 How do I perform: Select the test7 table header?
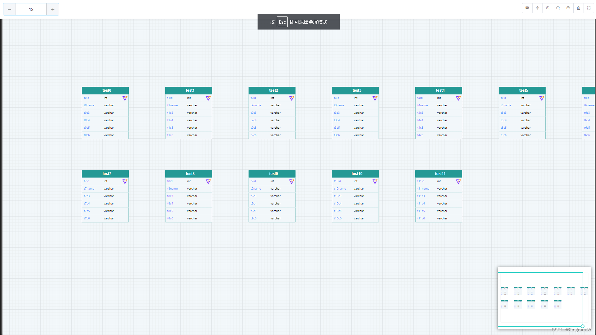(105, 174)
